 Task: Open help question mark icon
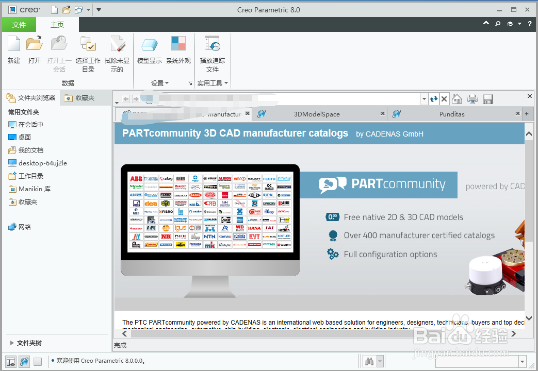pos(530,24)
